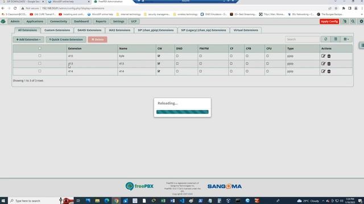This screenshot has height=204, width=364.
Task: Expand the bookmarks bar overflow chevron
Action: 362,14
